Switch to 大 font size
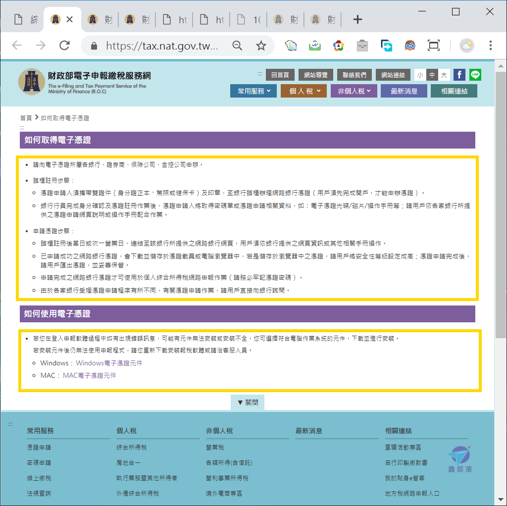Screen dimensions: 507x506 [443, 74]
